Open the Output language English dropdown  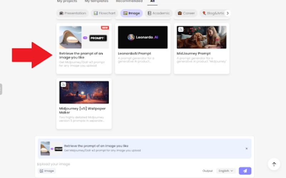tap(226, 171)
